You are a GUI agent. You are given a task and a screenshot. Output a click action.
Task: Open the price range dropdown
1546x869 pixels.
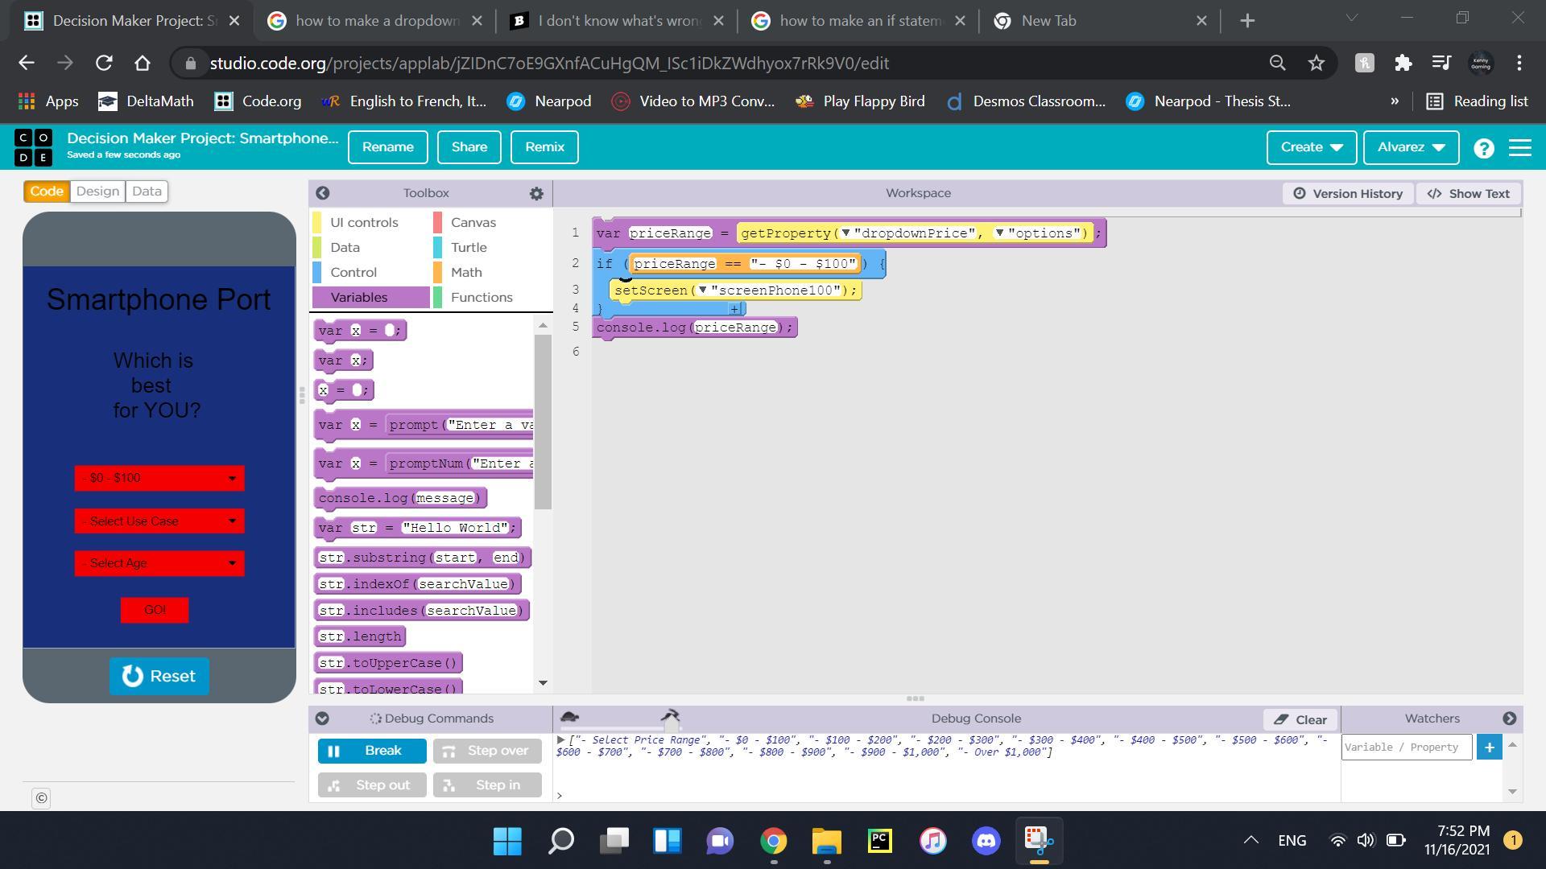159,479
